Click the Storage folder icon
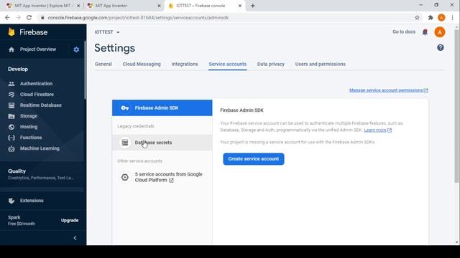 (11, 116)
